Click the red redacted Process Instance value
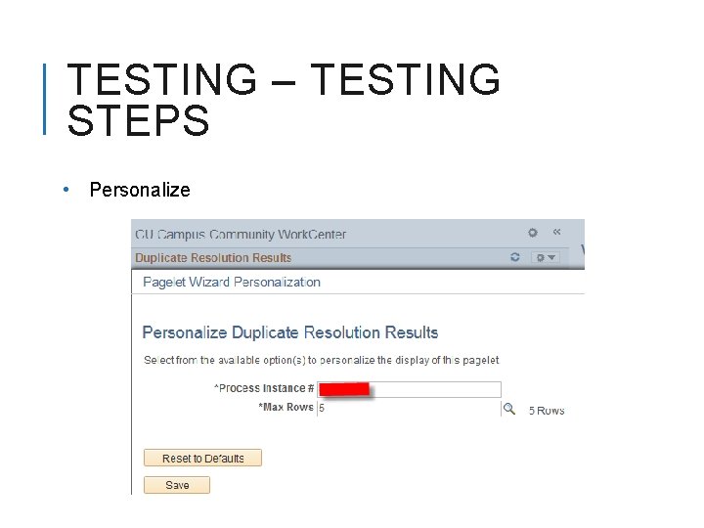This screenshot has height=528, width=704. pyautogui.click(x=344, y=389)
